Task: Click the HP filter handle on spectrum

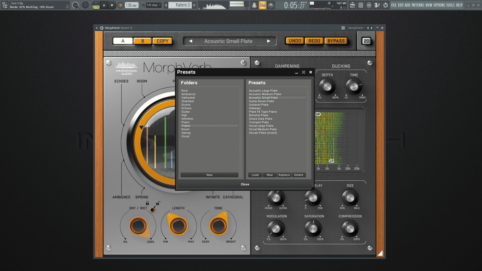Action: point(318,114)
